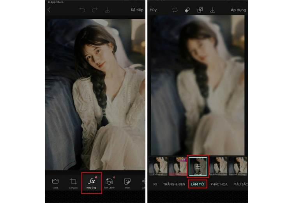This screenshot has height=203, width=304.
Task: Open the Công cụ crop tool
Action: (x=73, y=183)
